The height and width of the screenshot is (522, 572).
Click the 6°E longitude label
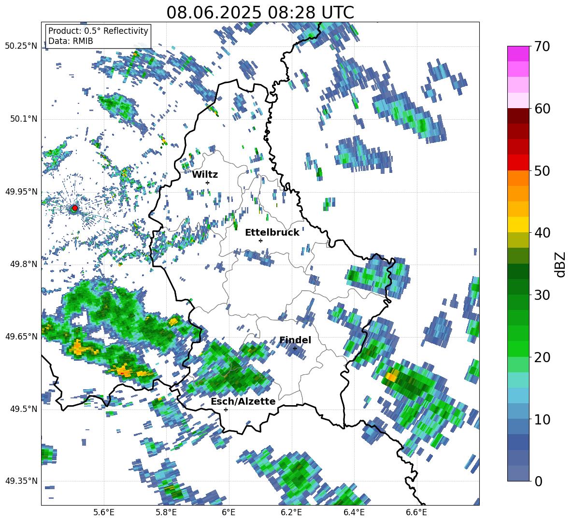[x=229, y=512]
